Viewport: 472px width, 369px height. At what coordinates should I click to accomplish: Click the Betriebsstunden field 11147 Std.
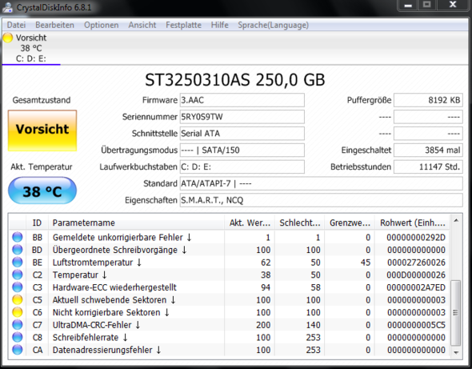pos(428,166)
